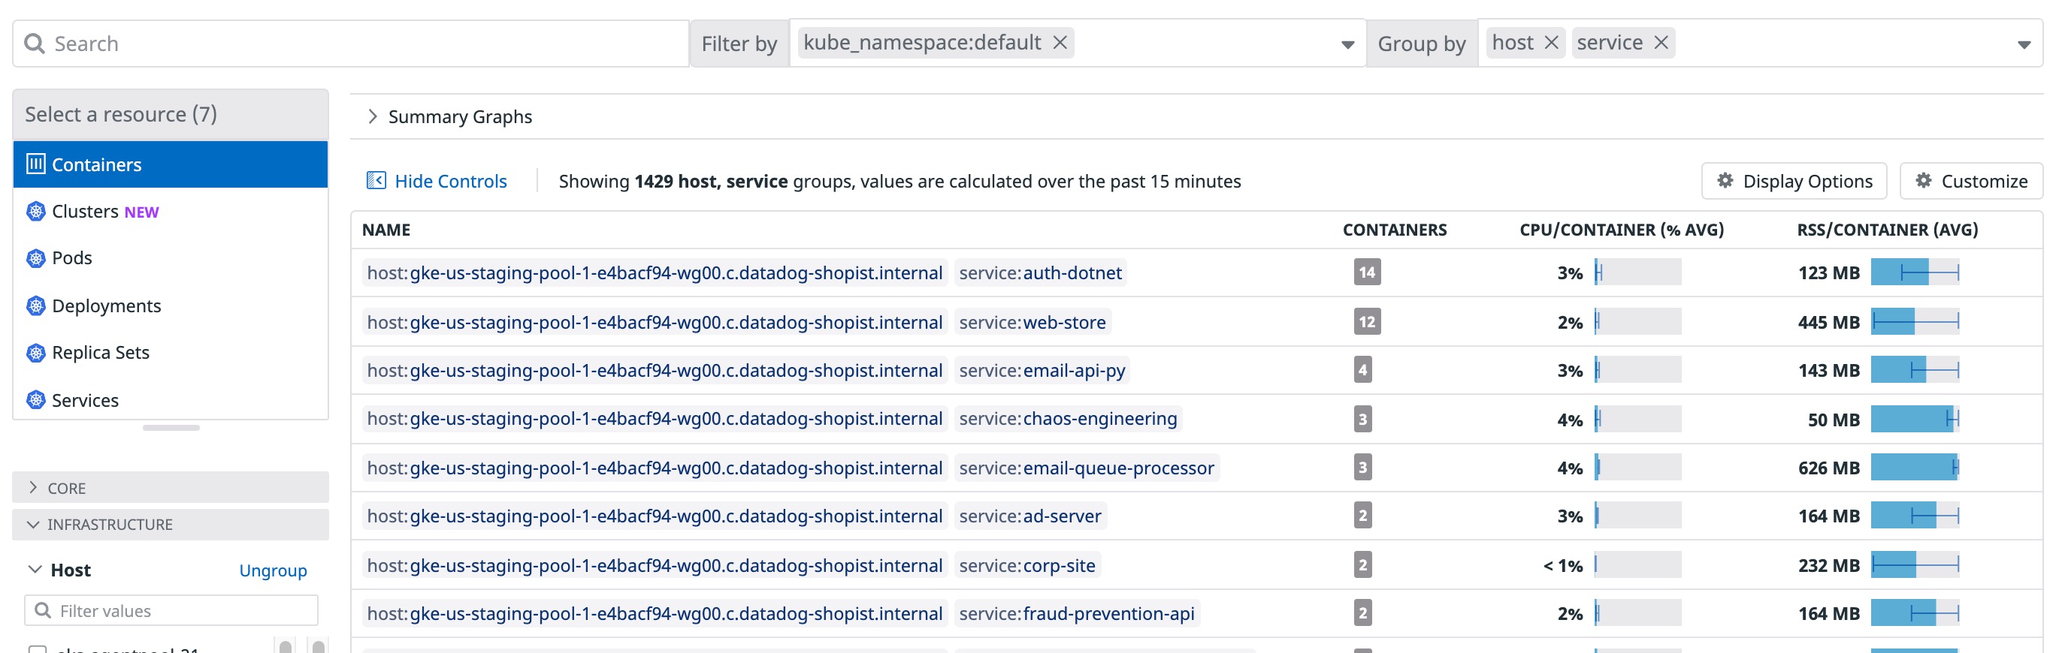This screenshot has height=653, width=2056.
Task: Click the RSS bar showing 626 MB
Action: [x=1914, y=468]
